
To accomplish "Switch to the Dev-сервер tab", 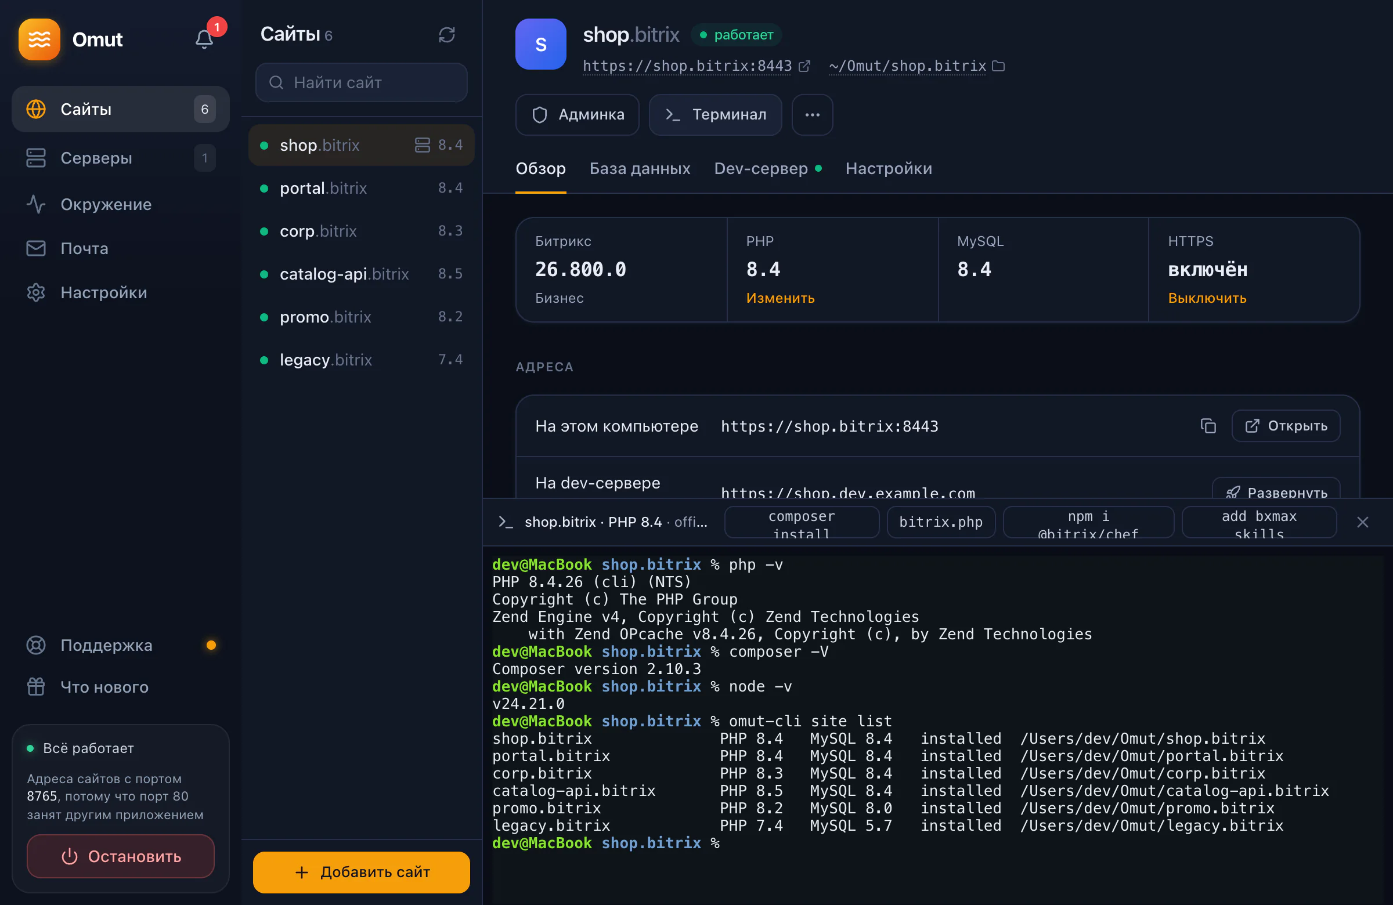I will tap(767, 168).
